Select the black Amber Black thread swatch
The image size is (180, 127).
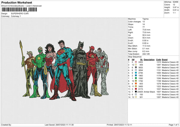point(136,92)
